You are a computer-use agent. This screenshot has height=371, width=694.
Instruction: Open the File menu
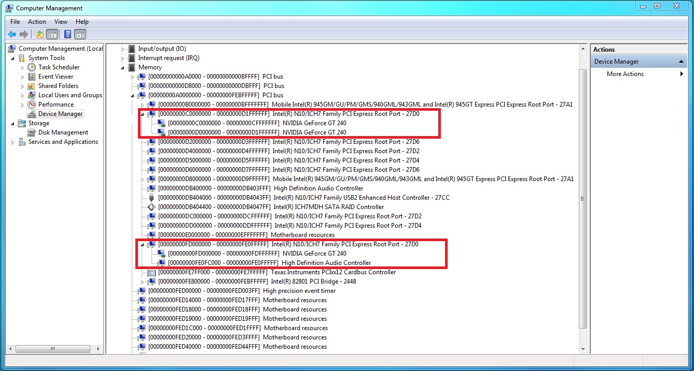pos(15,22)
